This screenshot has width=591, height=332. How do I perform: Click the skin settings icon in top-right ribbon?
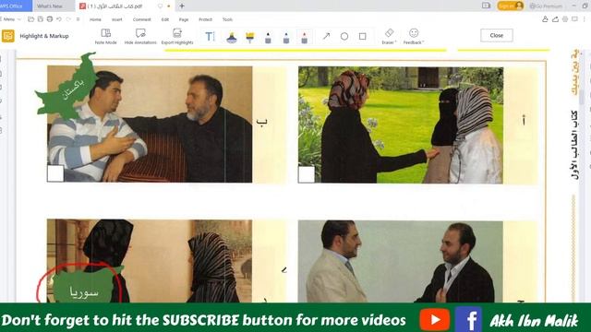point(565,19)
